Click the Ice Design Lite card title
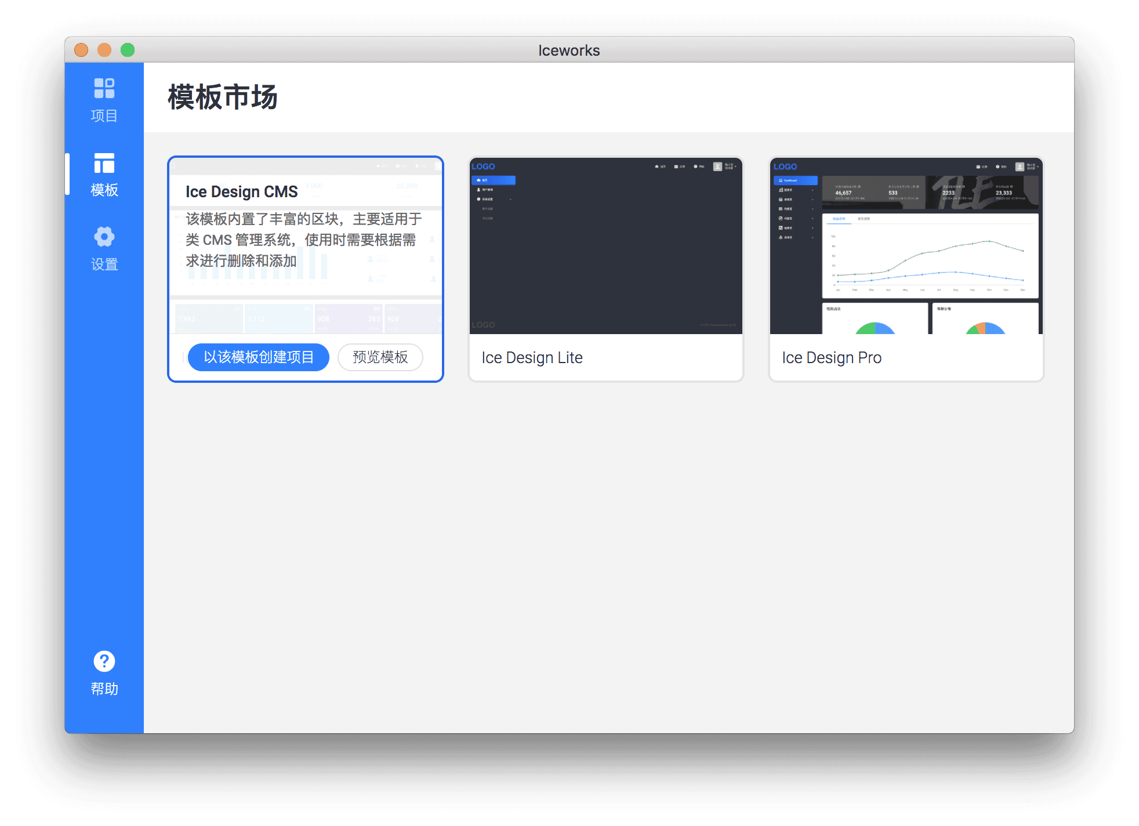Viewport: 1139px width, 826px height. tap(532, 357)
